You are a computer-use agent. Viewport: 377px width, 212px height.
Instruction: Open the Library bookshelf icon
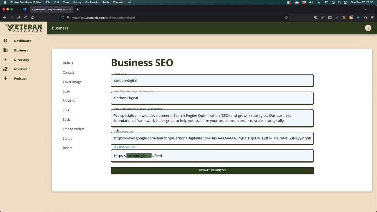(323, 18)
